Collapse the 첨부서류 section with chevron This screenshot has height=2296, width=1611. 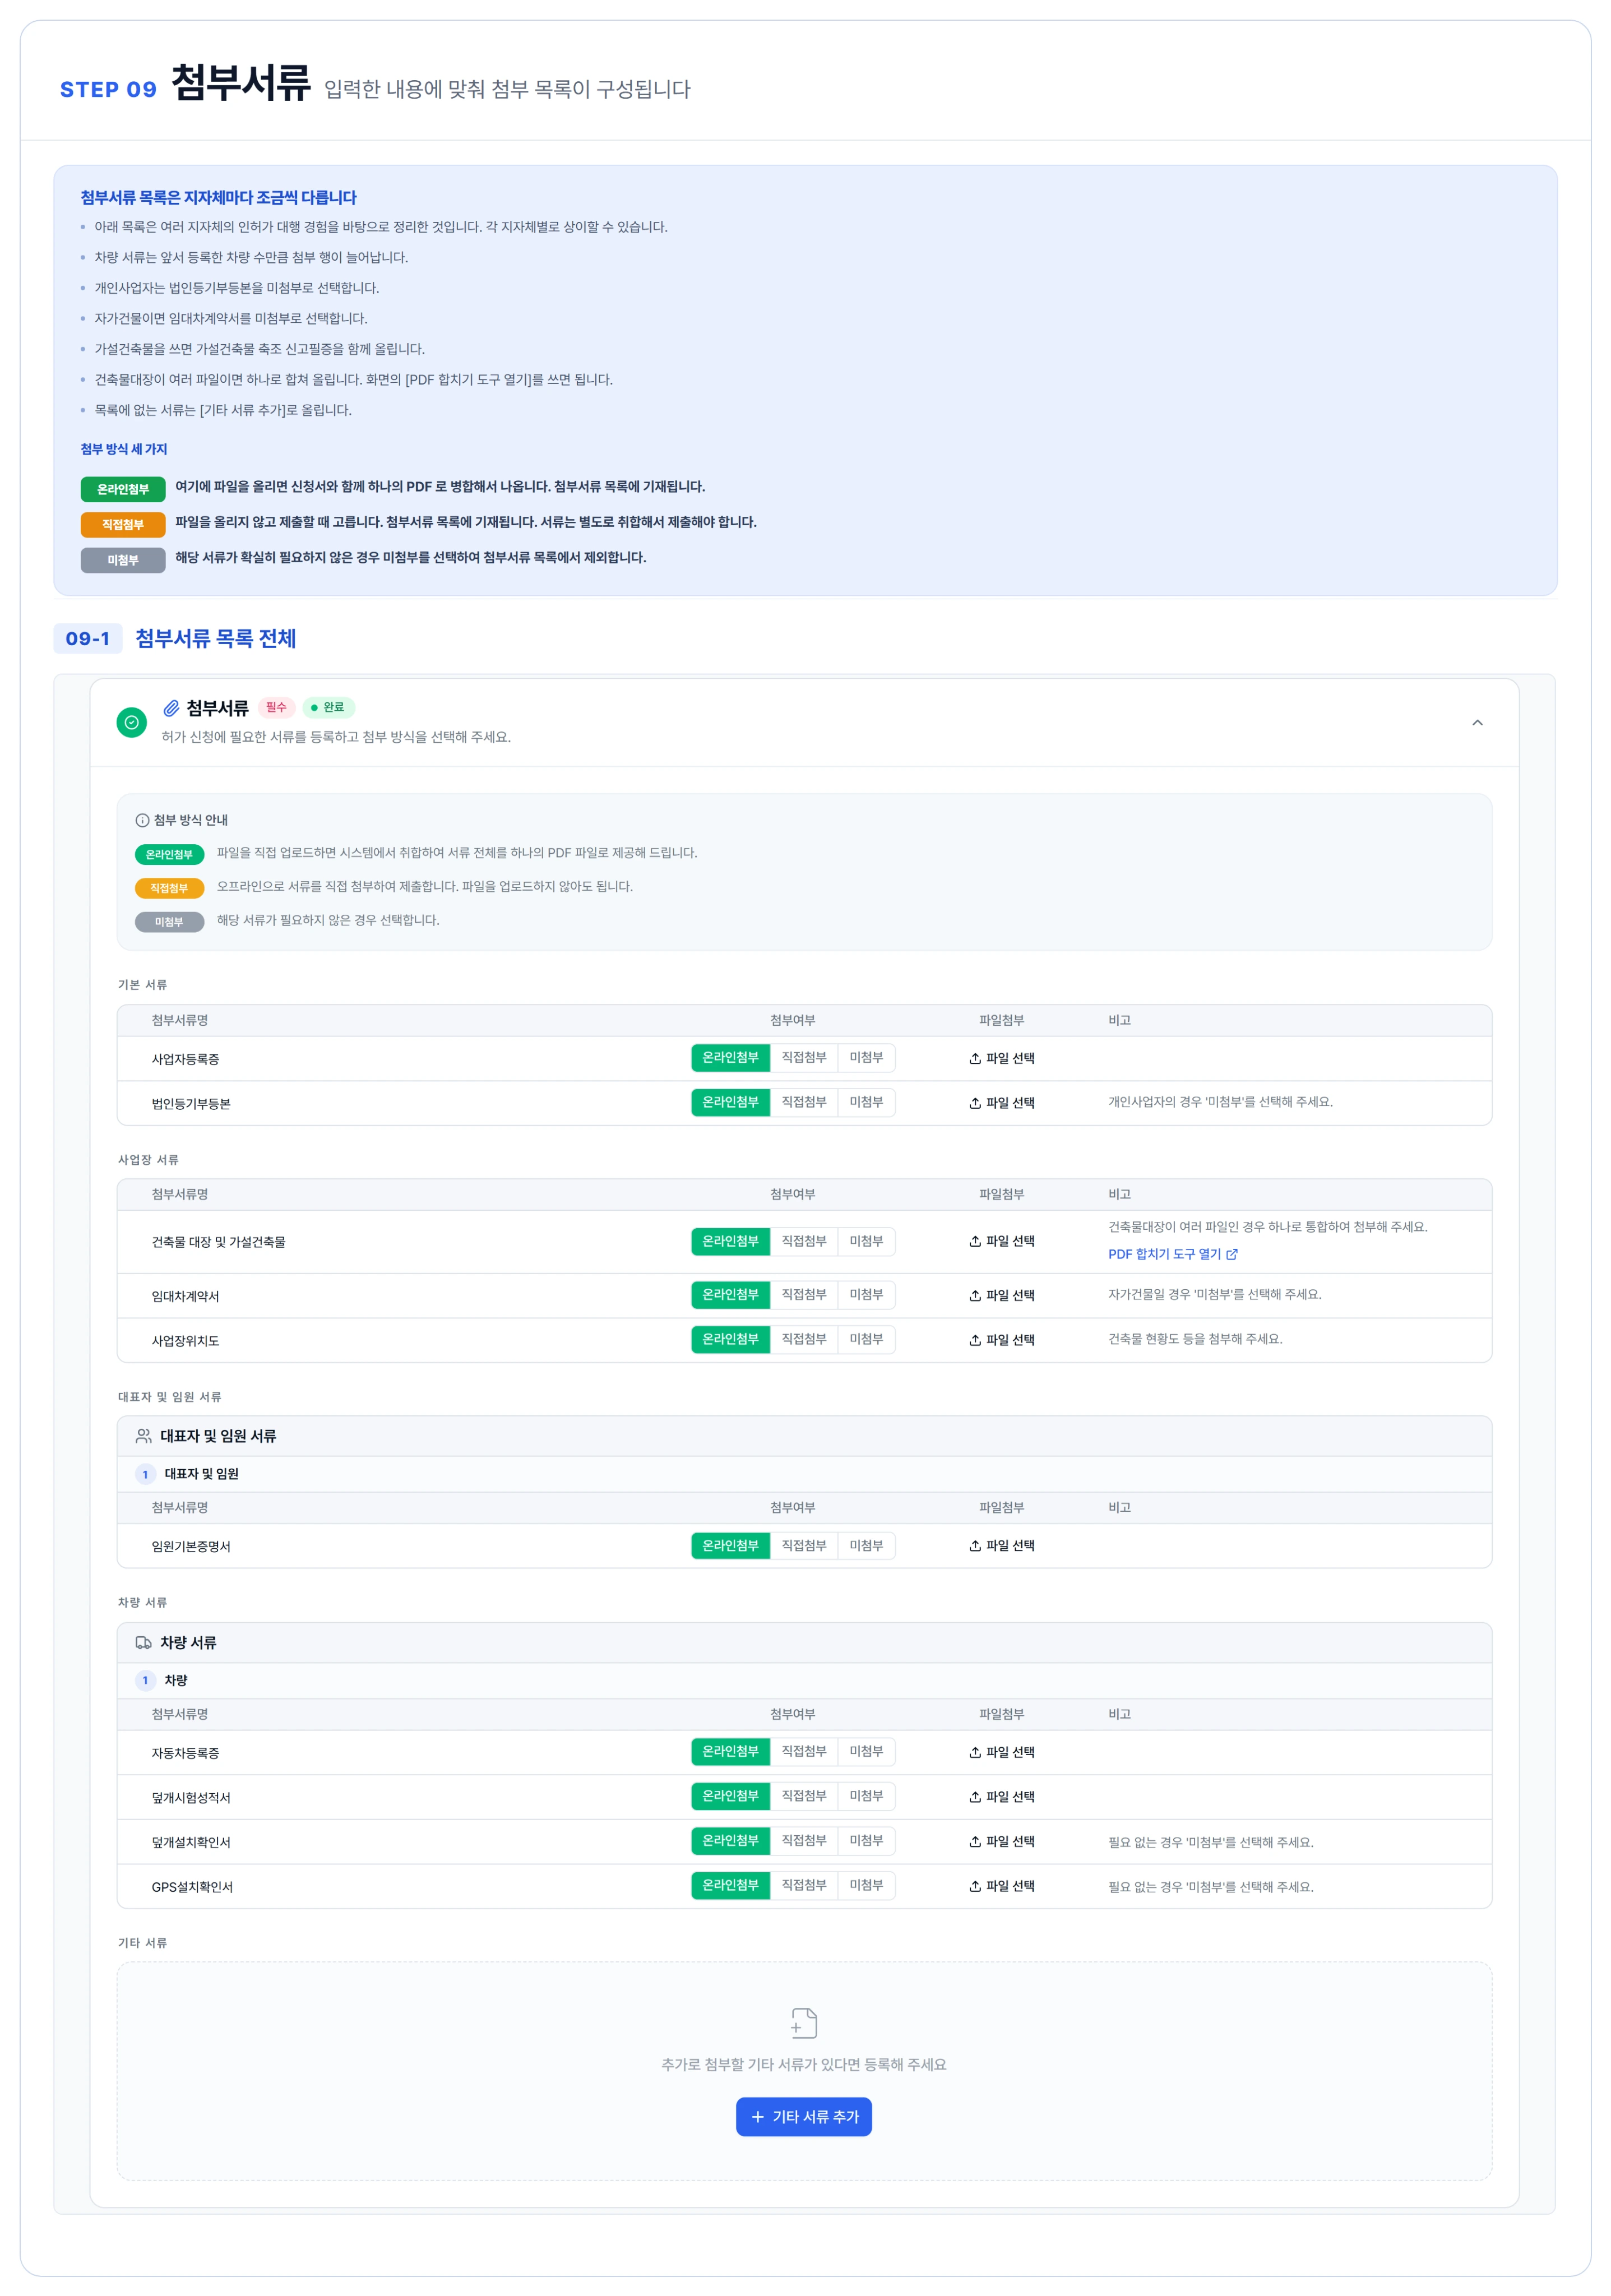1477,723
